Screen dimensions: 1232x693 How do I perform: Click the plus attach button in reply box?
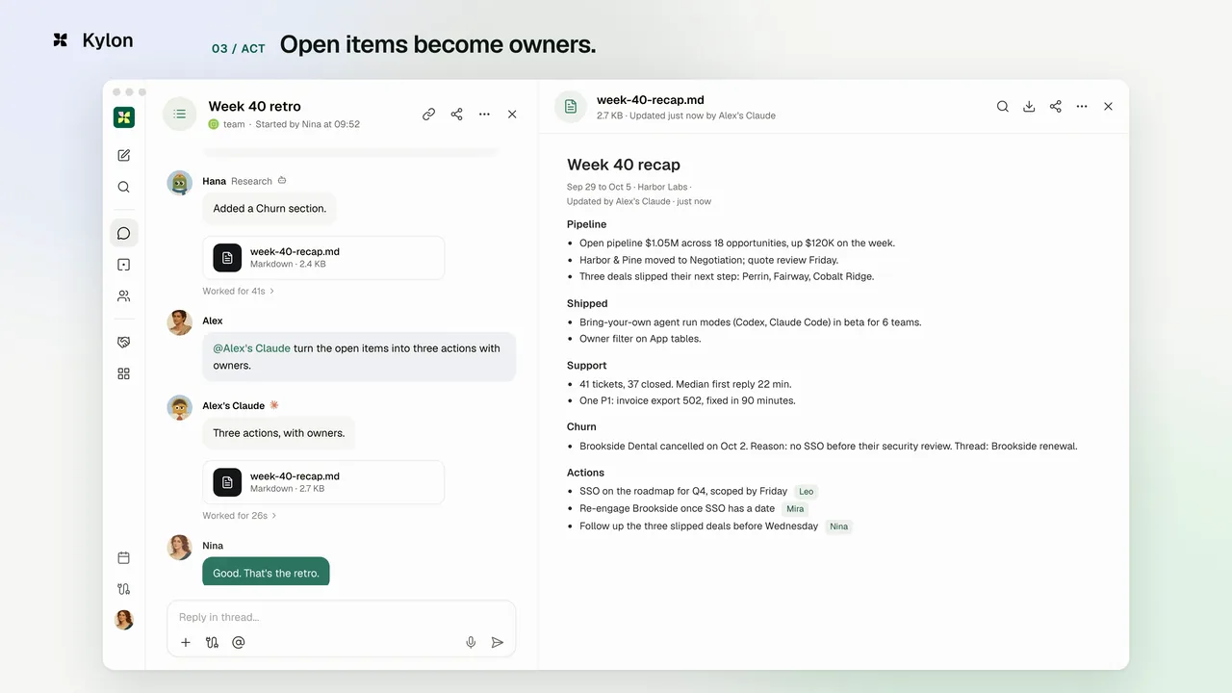pos(186,642)
